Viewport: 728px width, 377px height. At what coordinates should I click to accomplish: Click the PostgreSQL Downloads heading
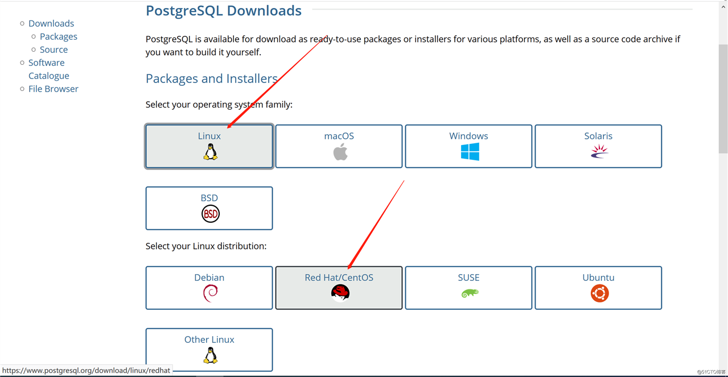224,10
